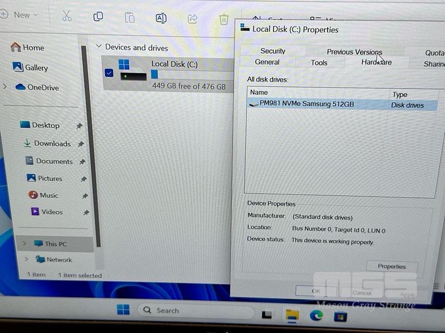The image size is (445, 333).
Task: Collapse the Devices and drives group
Action: pos(99,47)
